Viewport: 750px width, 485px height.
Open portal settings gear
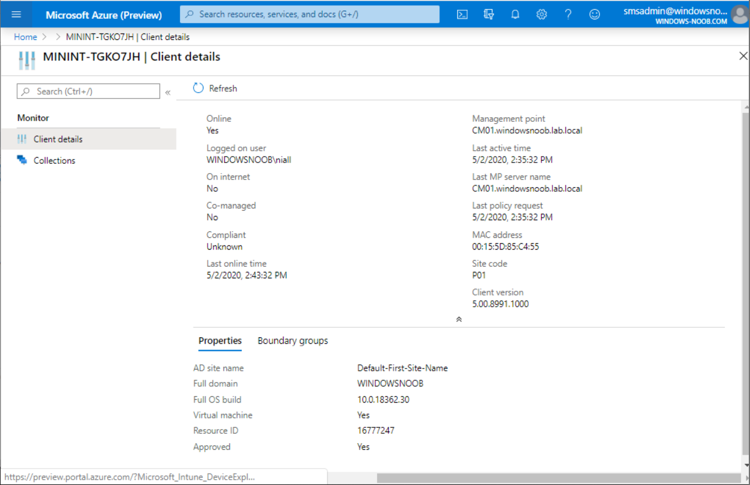point(542,14)
